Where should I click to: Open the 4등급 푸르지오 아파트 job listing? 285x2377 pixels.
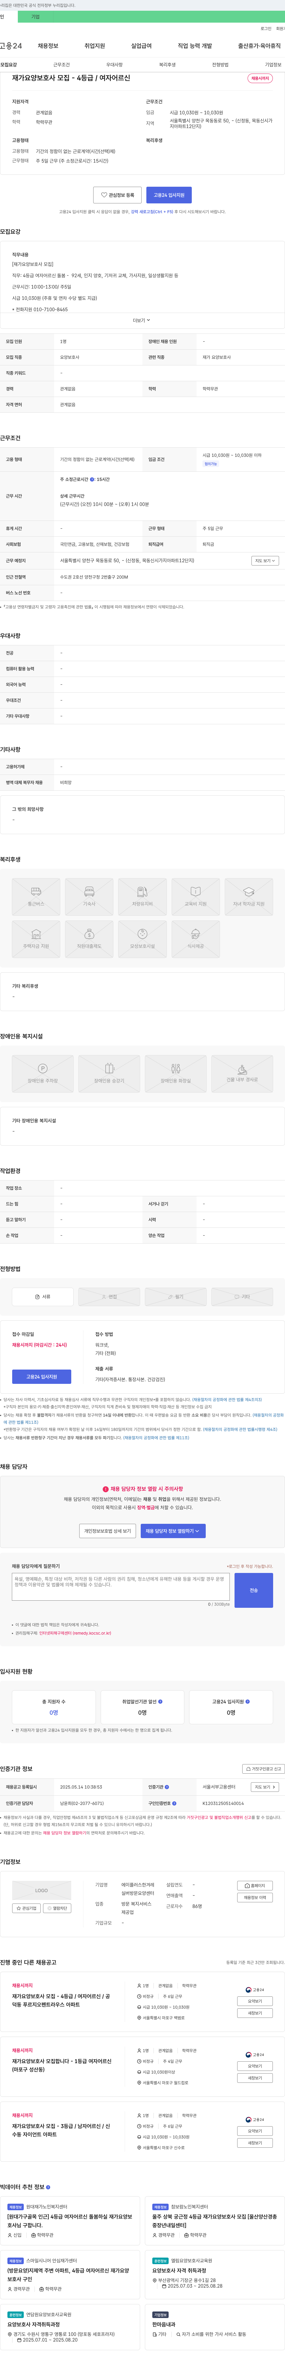point(61,2001)
